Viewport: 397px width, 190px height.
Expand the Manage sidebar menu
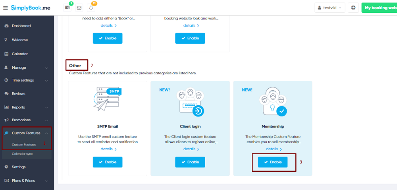pyautogui.click(x=27, y=68)
